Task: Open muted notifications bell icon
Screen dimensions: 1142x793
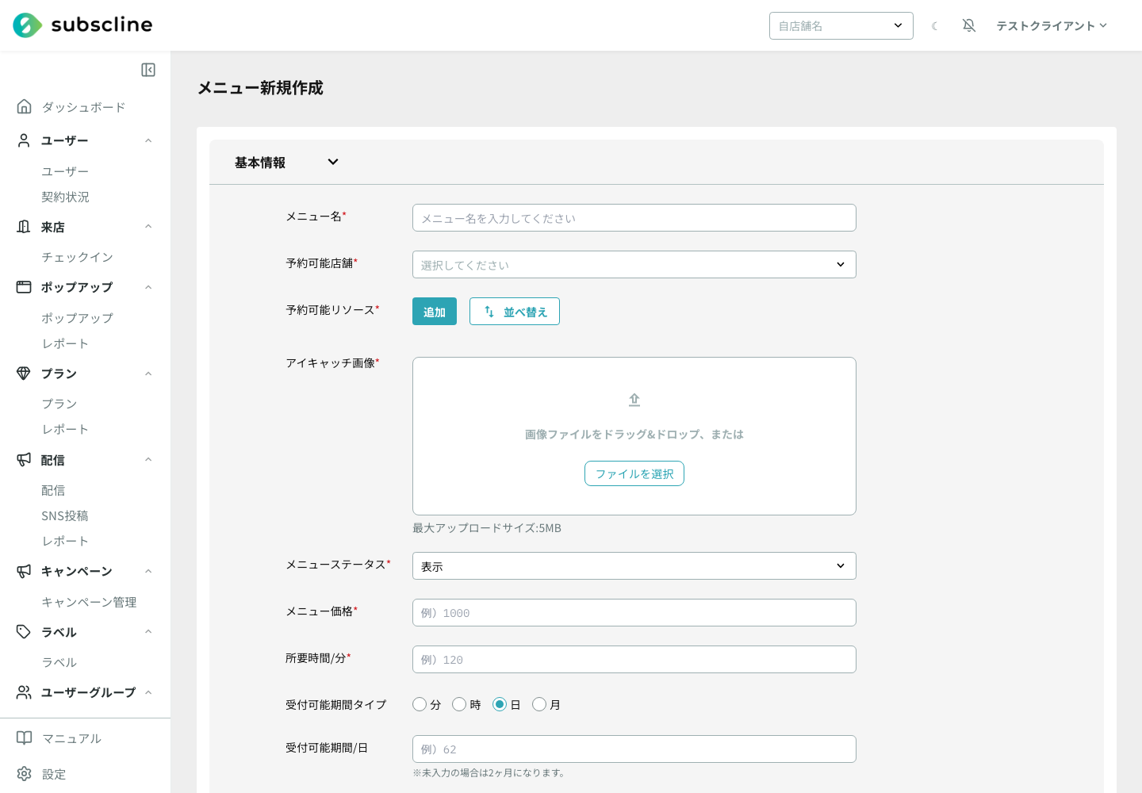Action: click(x=969, y=25)
